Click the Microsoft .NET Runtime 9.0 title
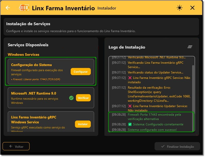The height and width of the screenshot is (157, 205). click(34, 93)
